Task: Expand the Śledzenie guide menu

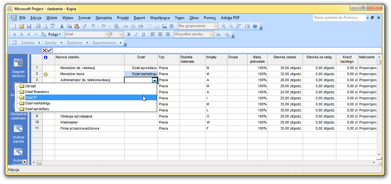Action: click(x=77, y=43)
